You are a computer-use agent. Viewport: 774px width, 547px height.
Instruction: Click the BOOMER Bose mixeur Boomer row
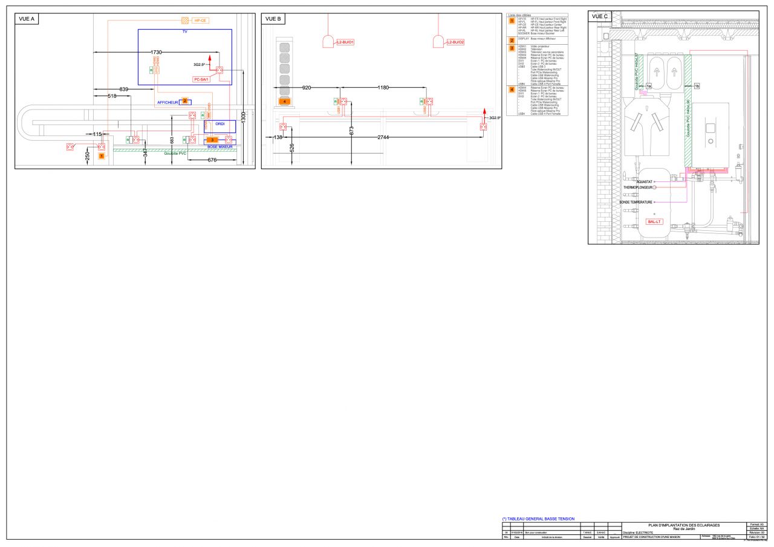tap(538, 33)
